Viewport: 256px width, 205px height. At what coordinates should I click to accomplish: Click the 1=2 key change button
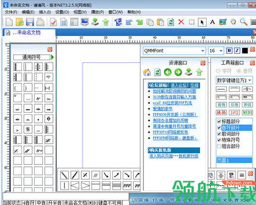(234, 113)
